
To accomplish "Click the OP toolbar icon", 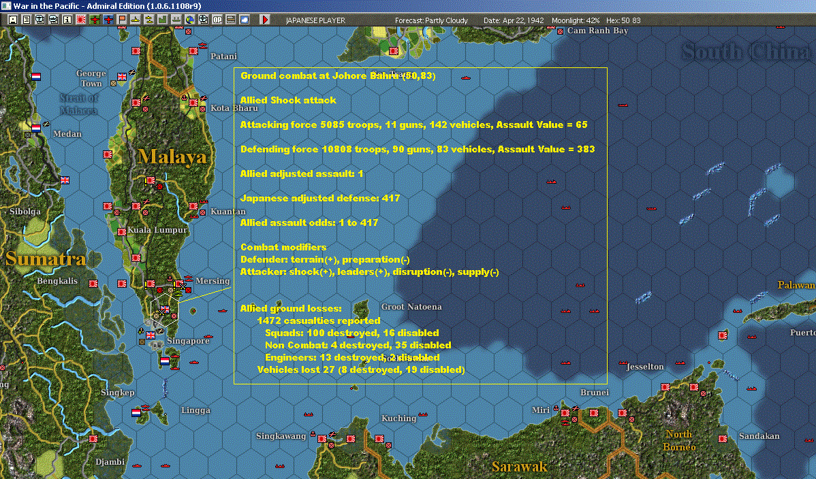I will coord(217,20).
